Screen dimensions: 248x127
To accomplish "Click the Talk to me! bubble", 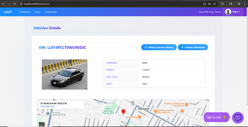I will pos(216,117).
